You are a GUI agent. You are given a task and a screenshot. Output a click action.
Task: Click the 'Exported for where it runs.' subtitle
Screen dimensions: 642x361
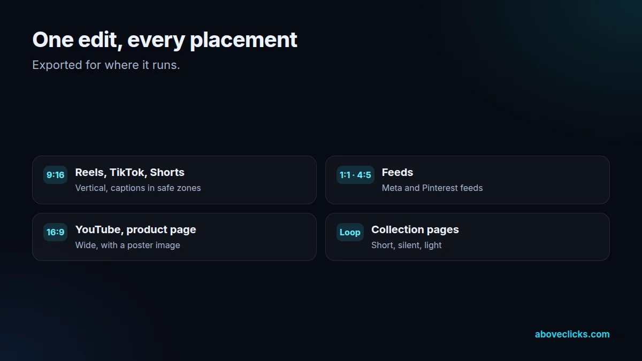[x=106, y=65]
